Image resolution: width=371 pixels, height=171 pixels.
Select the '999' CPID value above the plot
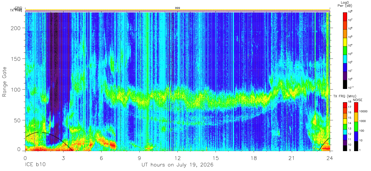[x=177, y=8]
